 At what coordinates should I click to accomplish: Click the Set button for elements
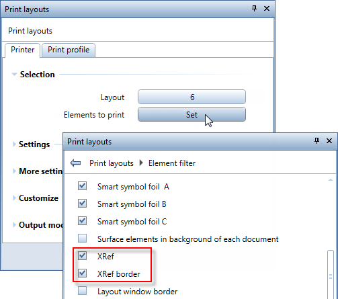coord(192,114)
